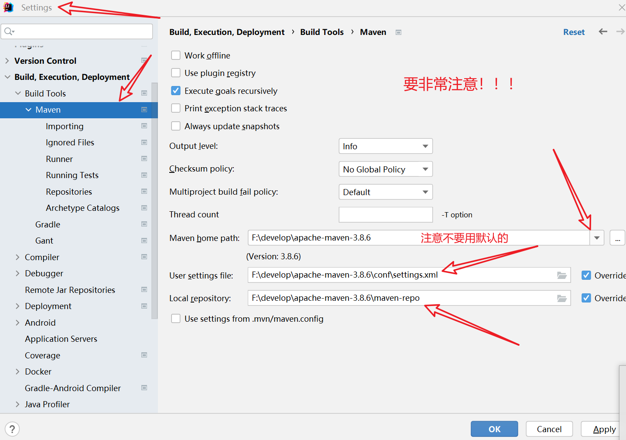Screen dimensions: 626x440
Task: Expand the Java Profiler node
Action: (x=17, y=404)
